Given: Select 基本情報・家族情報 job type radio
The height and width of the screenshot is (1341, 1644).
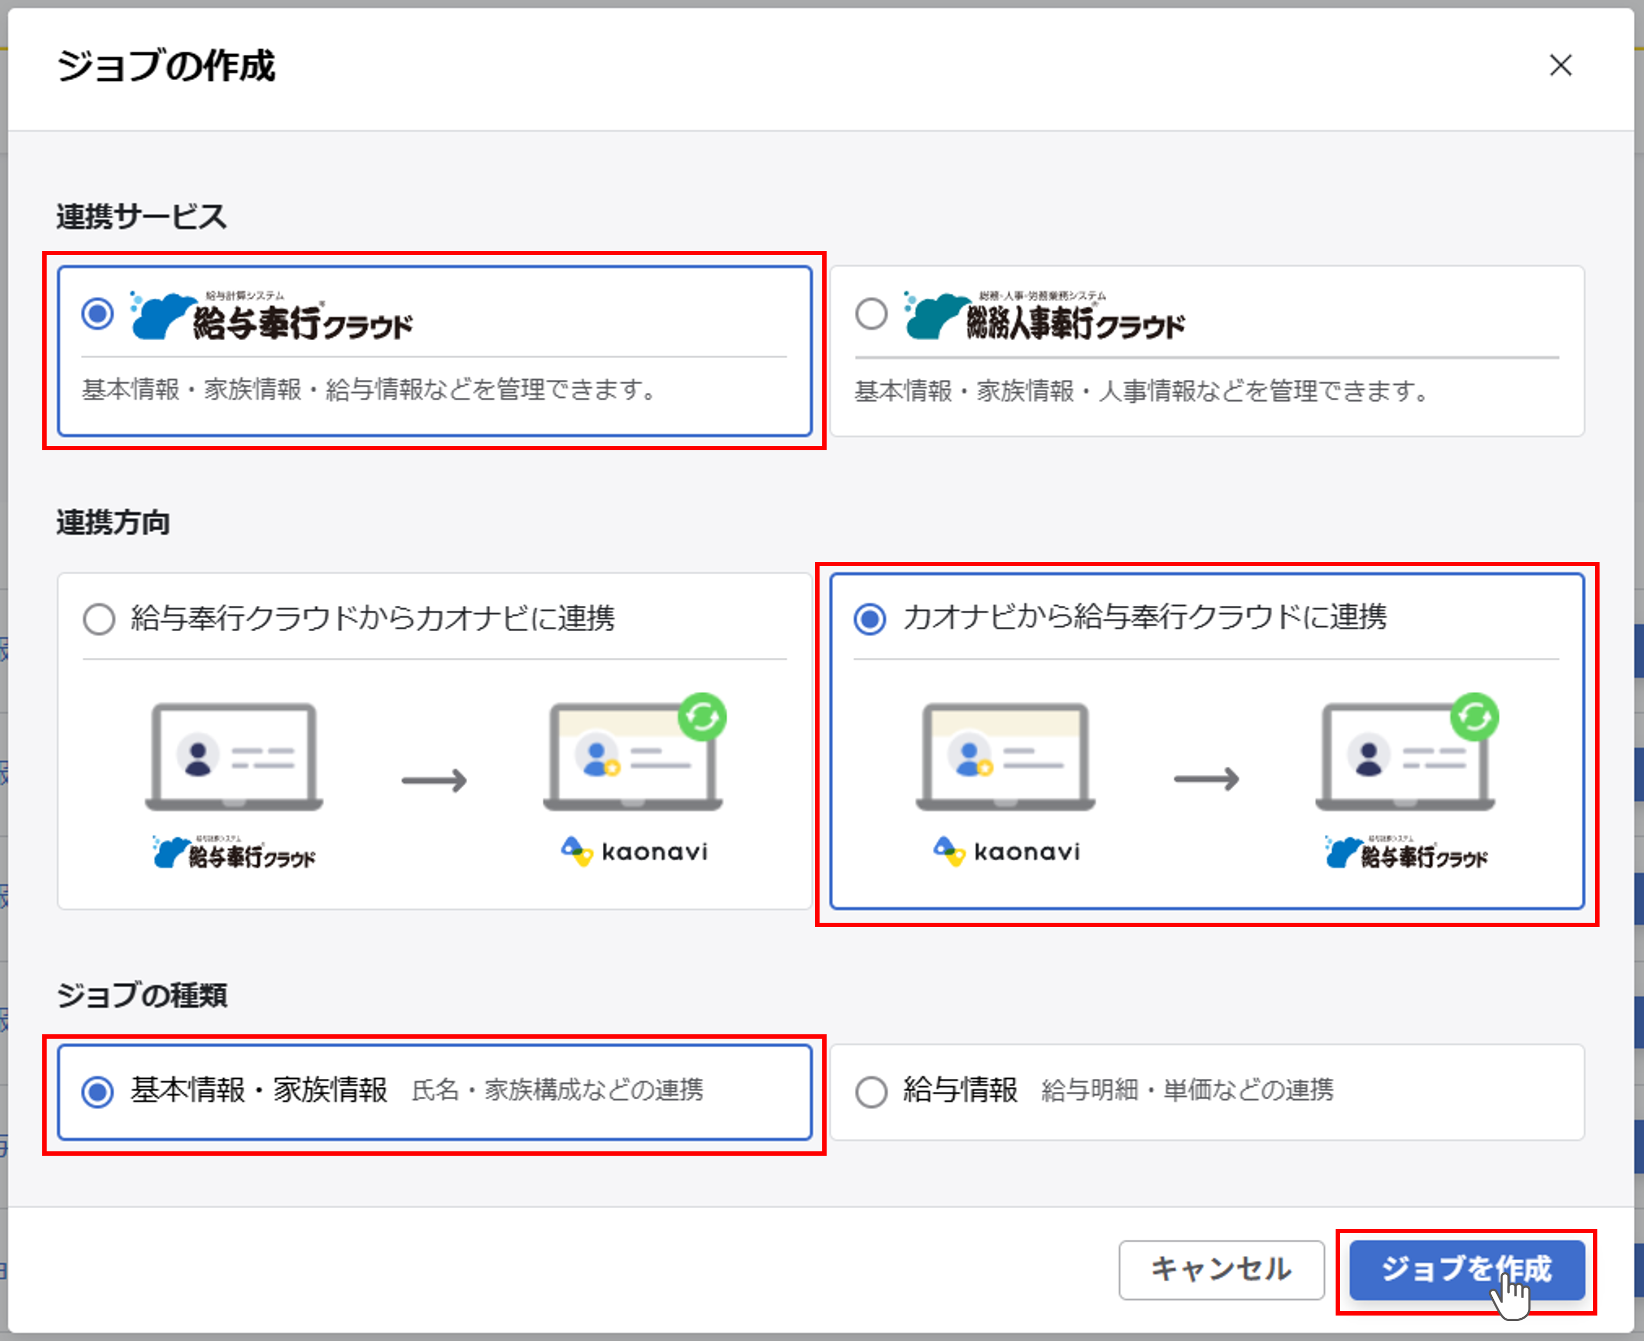Looking at the screenshot, I should [98, 1092].
